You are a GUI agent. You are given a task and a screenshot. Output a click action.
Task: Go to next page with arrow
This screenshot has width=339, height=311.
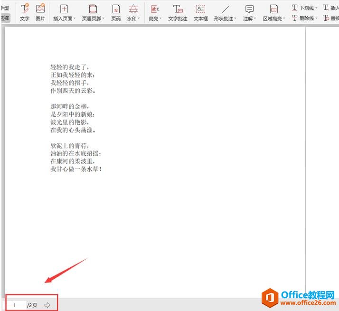coord(47,305)
